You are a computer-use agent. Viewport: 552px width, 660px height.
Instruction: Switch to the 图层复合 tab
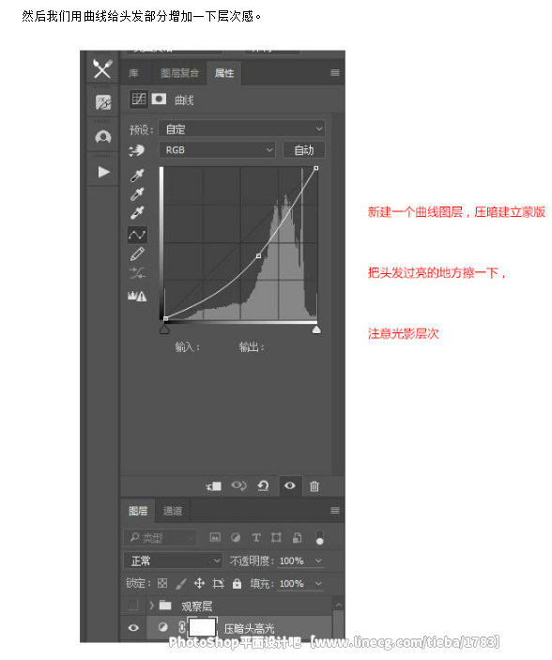(180, 73)
